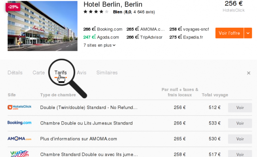Click the orange Voir l'offre button
This screenshot has width=257, height=157.
point(229,33)
